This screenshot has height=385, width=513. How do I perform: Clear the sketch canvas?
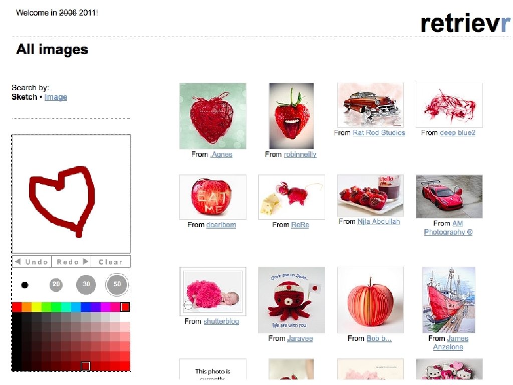pyautogui.click(x=111, y=262)
